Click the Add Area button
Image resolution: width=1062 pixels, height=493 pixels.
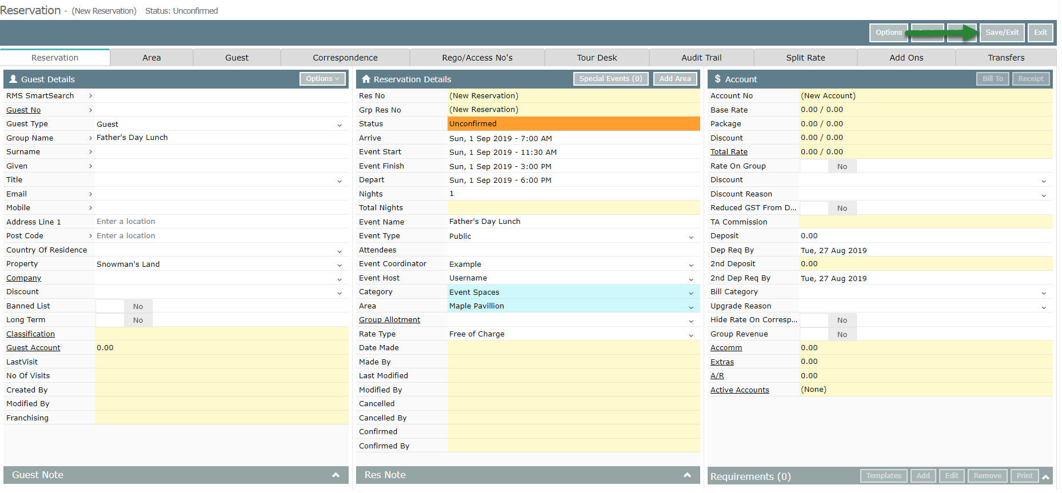point(675,79)
